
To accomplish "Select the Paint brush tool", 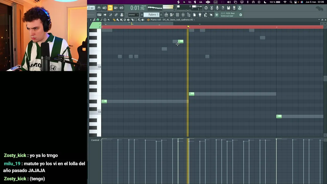I will 118,20.
